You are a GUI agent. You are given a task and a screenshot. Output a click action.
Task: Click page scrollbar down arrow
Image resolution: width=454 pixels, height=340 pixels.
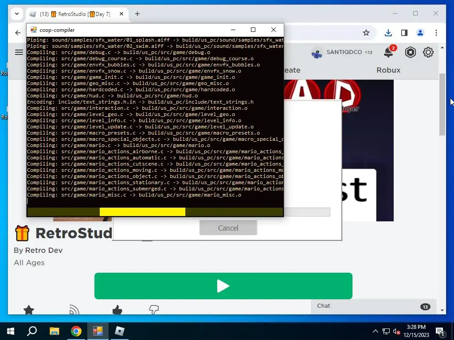pos(442,310)
